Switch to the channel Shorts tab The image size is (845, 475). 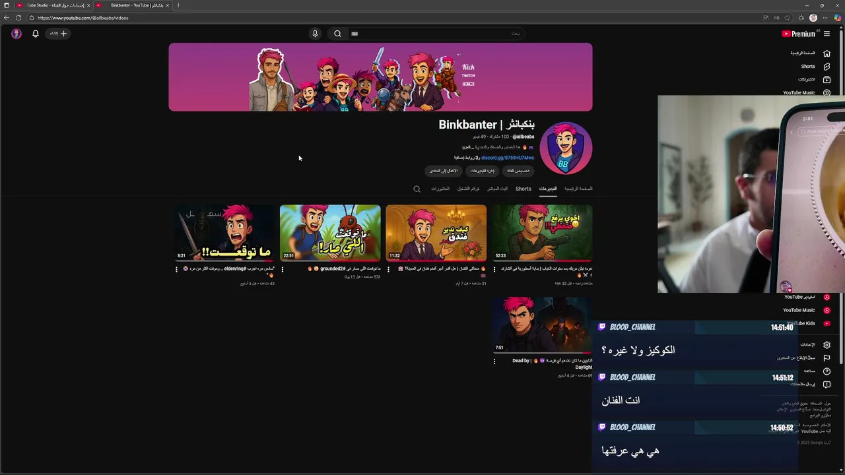pos(524,189)
